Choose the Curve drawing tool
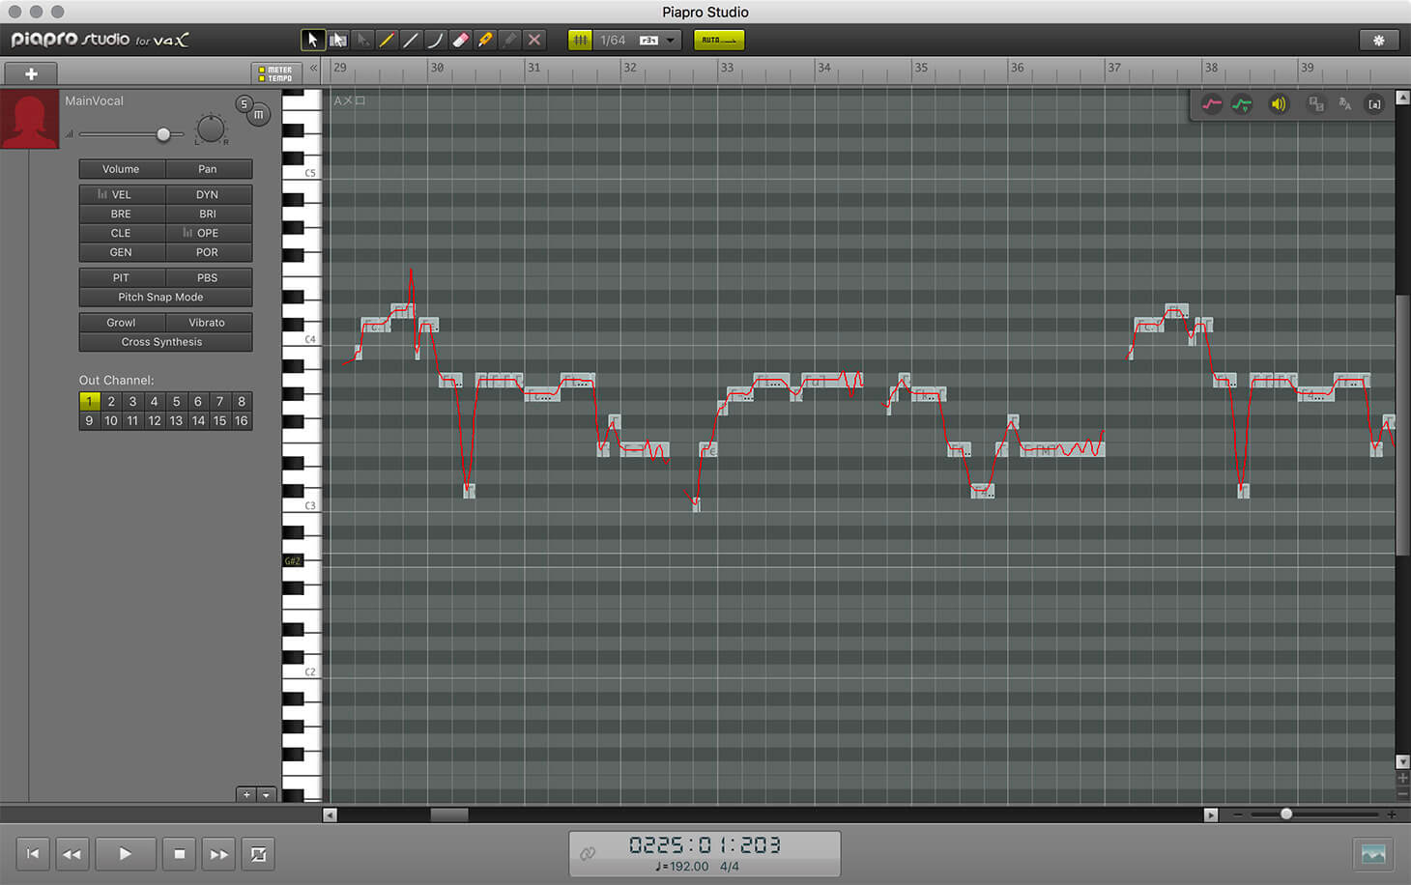Screen dimensions: 1411x885 (435, 40)
